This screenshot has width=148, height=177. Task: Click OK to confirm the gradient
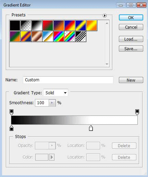(x=131, y=17)
